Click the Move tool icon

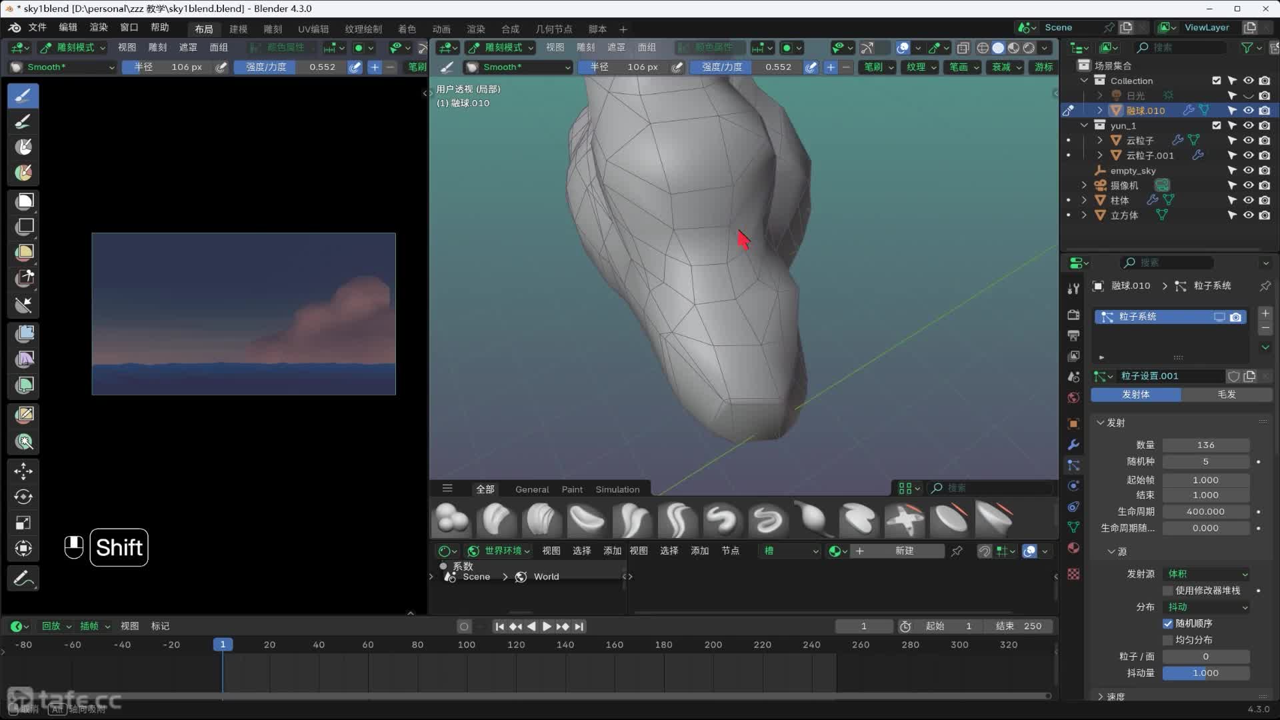[23, 471]
